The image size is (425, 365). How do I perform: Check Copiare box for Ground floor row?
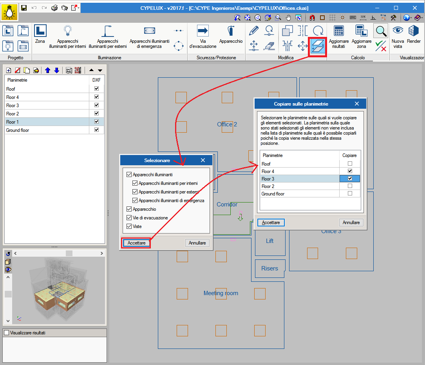click(350, 193)
